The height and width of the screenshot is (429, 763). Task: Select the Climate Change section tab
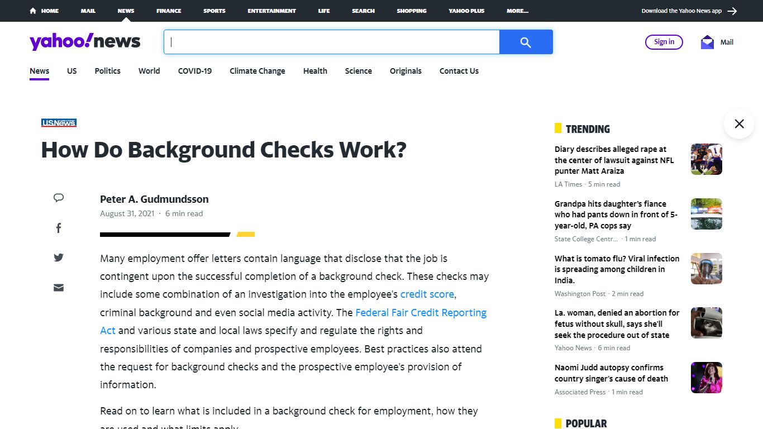point(257,71)
